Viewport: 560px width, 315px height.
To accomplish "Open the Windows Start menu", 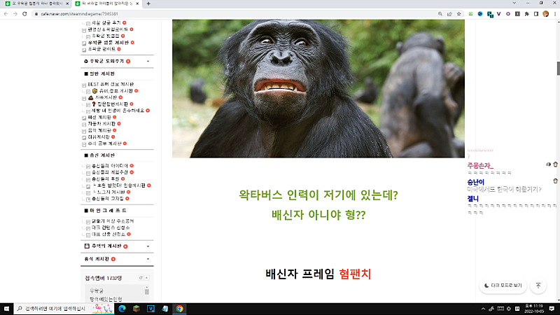I will point(6,308).
